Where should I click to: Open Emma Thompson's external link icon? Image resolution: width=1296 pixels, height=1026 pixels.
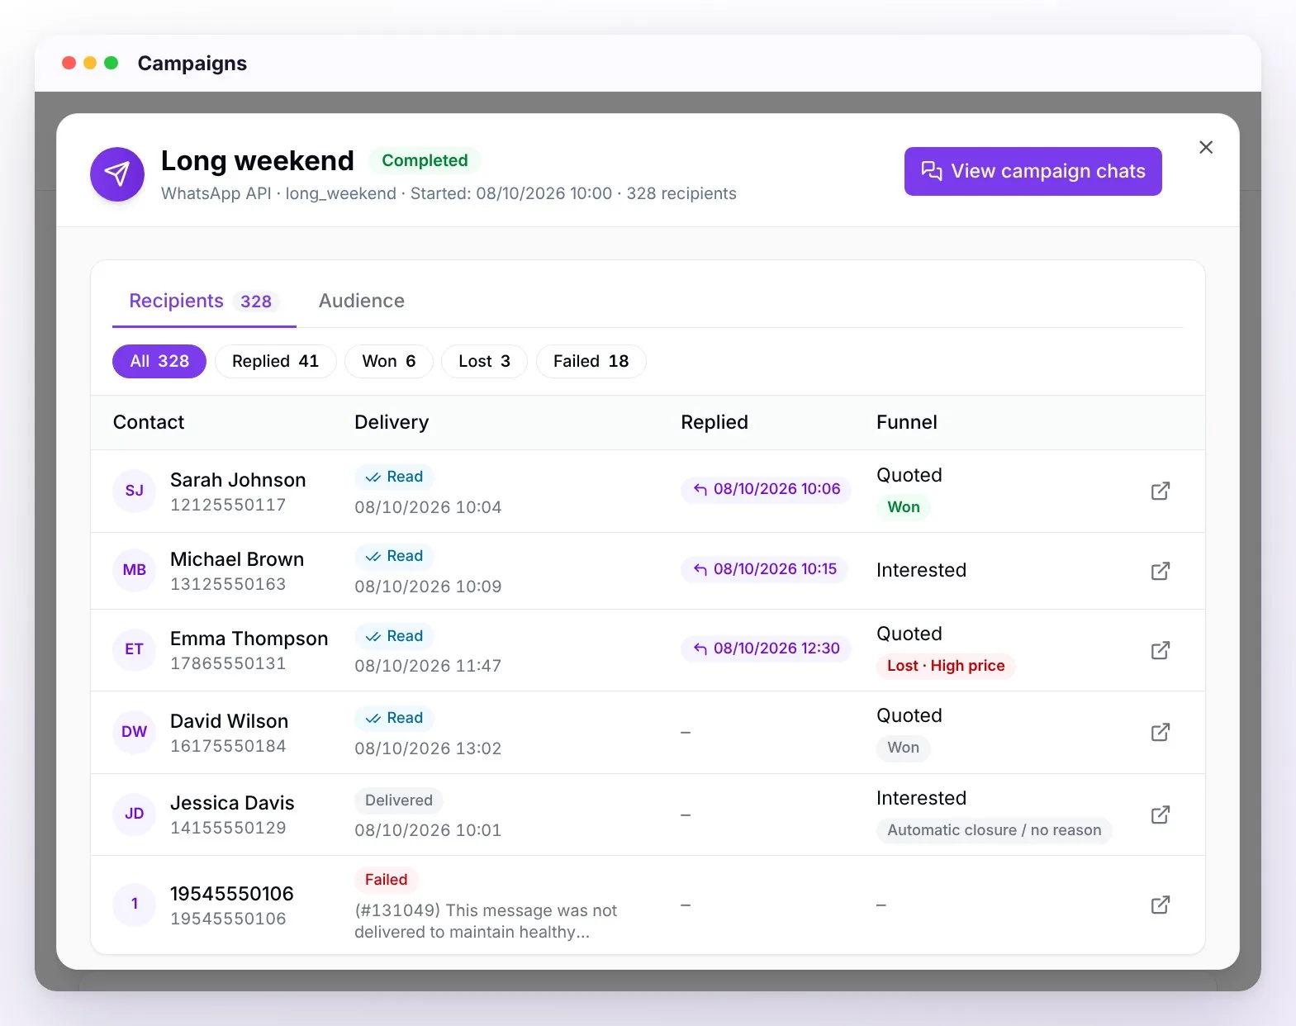pyautogui.click(x=1160, y=650)
